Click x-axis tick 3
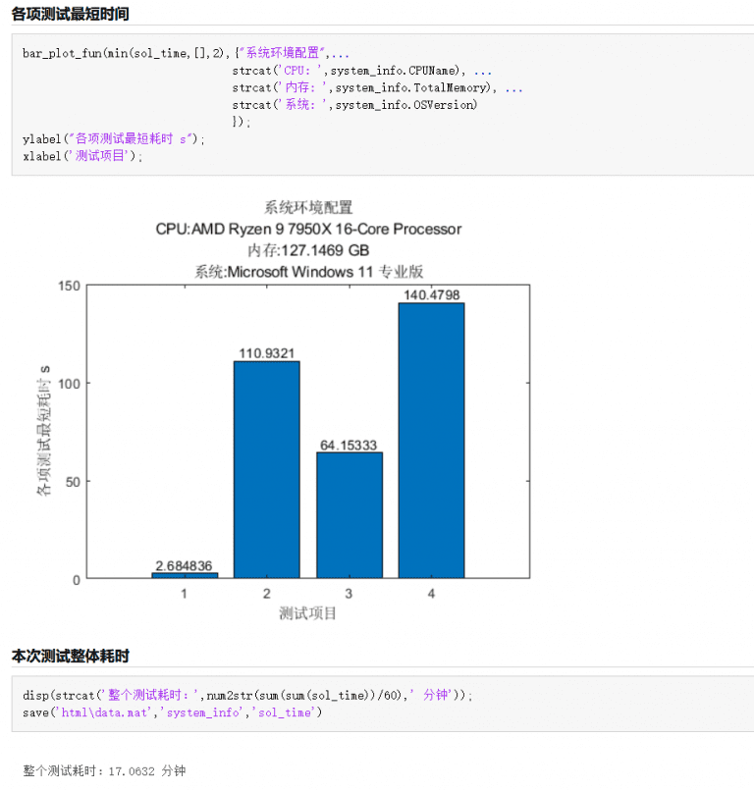 pyautogui.click(x=349, y=594)
